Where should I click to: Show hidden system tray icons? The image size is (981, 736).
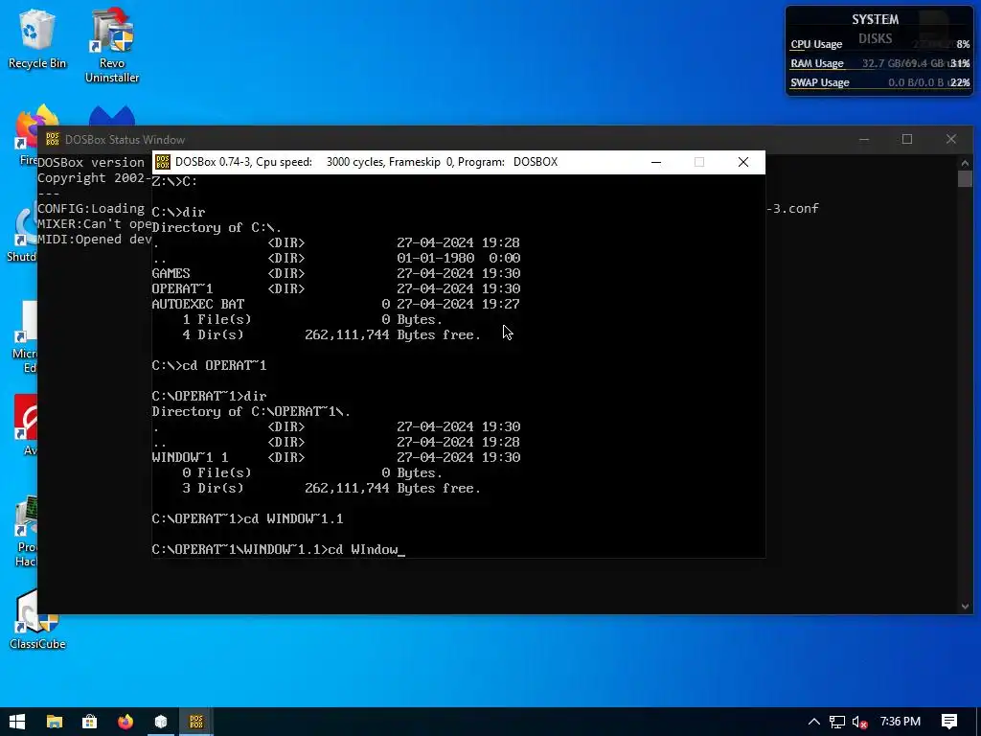point(814,722)
